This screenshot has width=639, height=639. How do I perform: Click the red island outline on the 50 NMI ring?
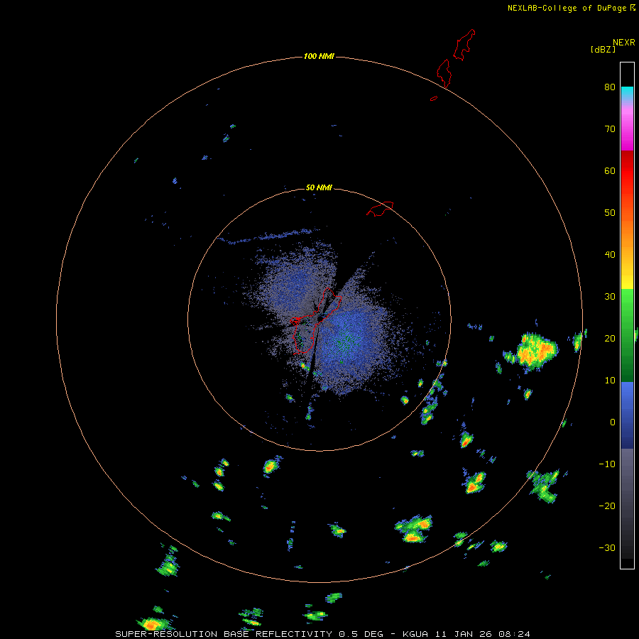pos(380,208)
